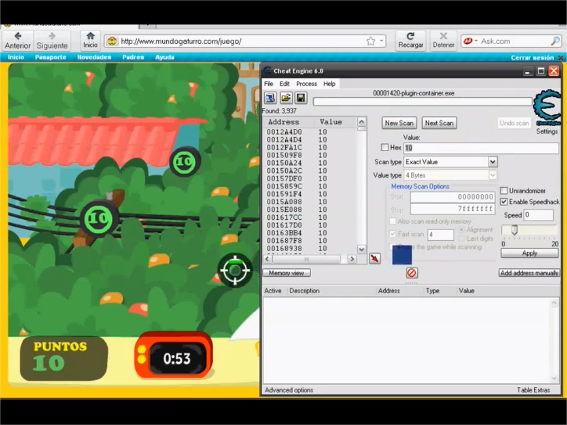Click the red arrow add-to-list icon
The image size is (567, 425).
point(375,258)
